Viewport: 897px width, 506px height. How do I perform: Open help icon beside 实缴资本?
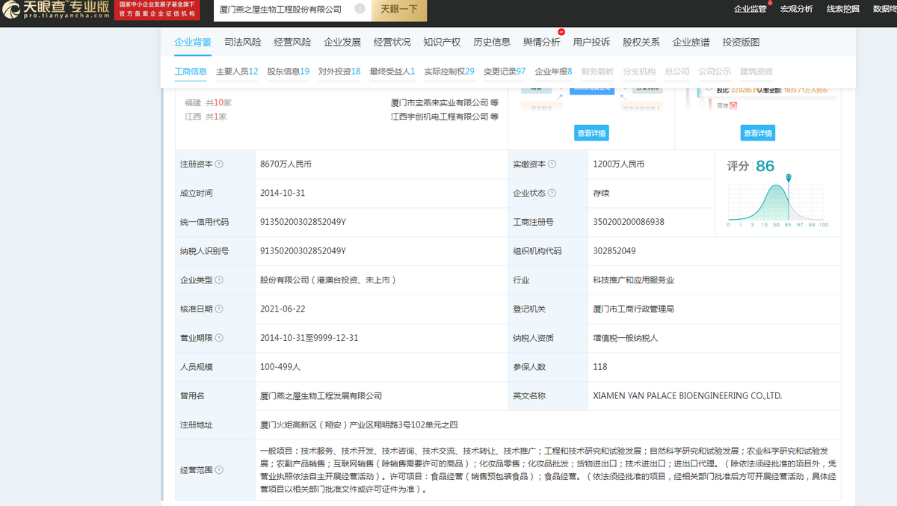tap(552, 164)
